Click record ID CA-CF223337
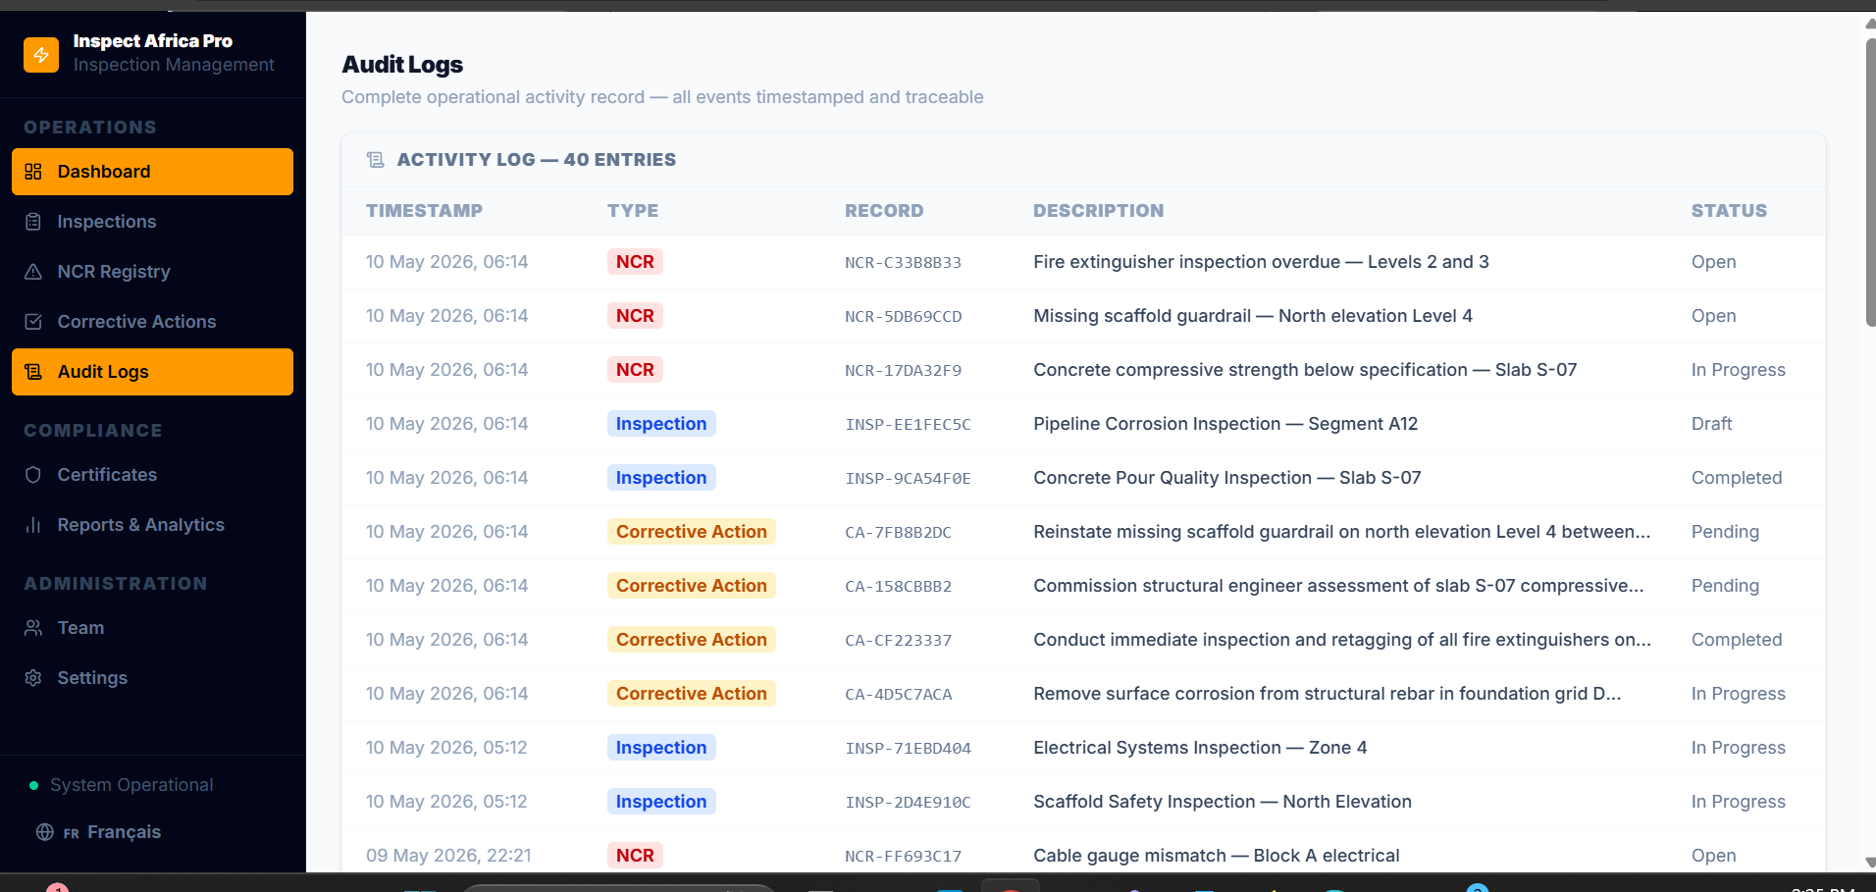 coord(898,641)
